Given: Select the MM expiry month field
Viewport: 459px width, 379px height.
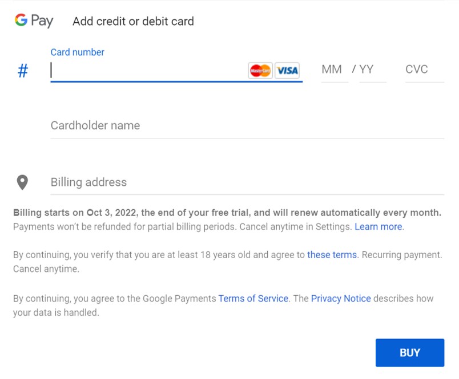Looking at the screenshot, I should 333,70.
